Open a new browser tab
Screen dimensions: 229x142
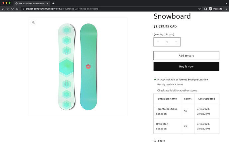click(x=53, y=3)
